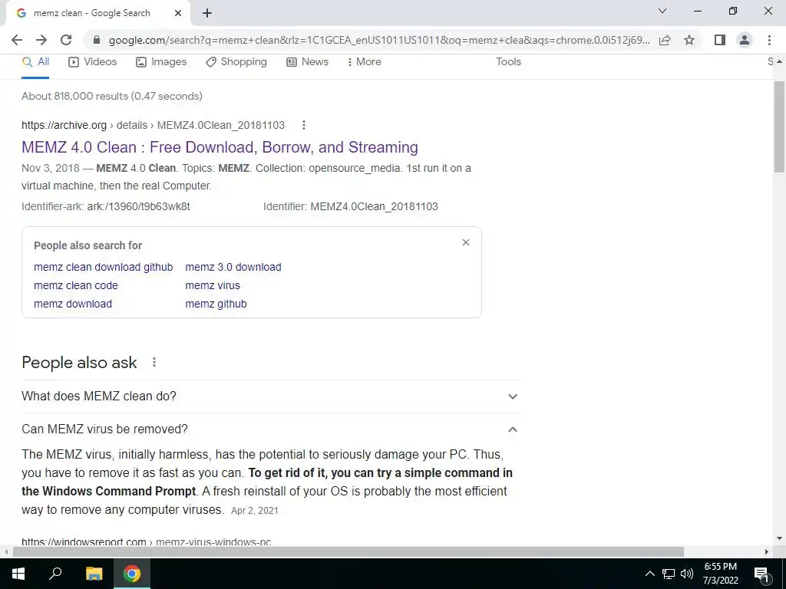Expand What does MEMZ clean do
The width and height of the screenshot is (786, 589).
(x=272, y=397)
